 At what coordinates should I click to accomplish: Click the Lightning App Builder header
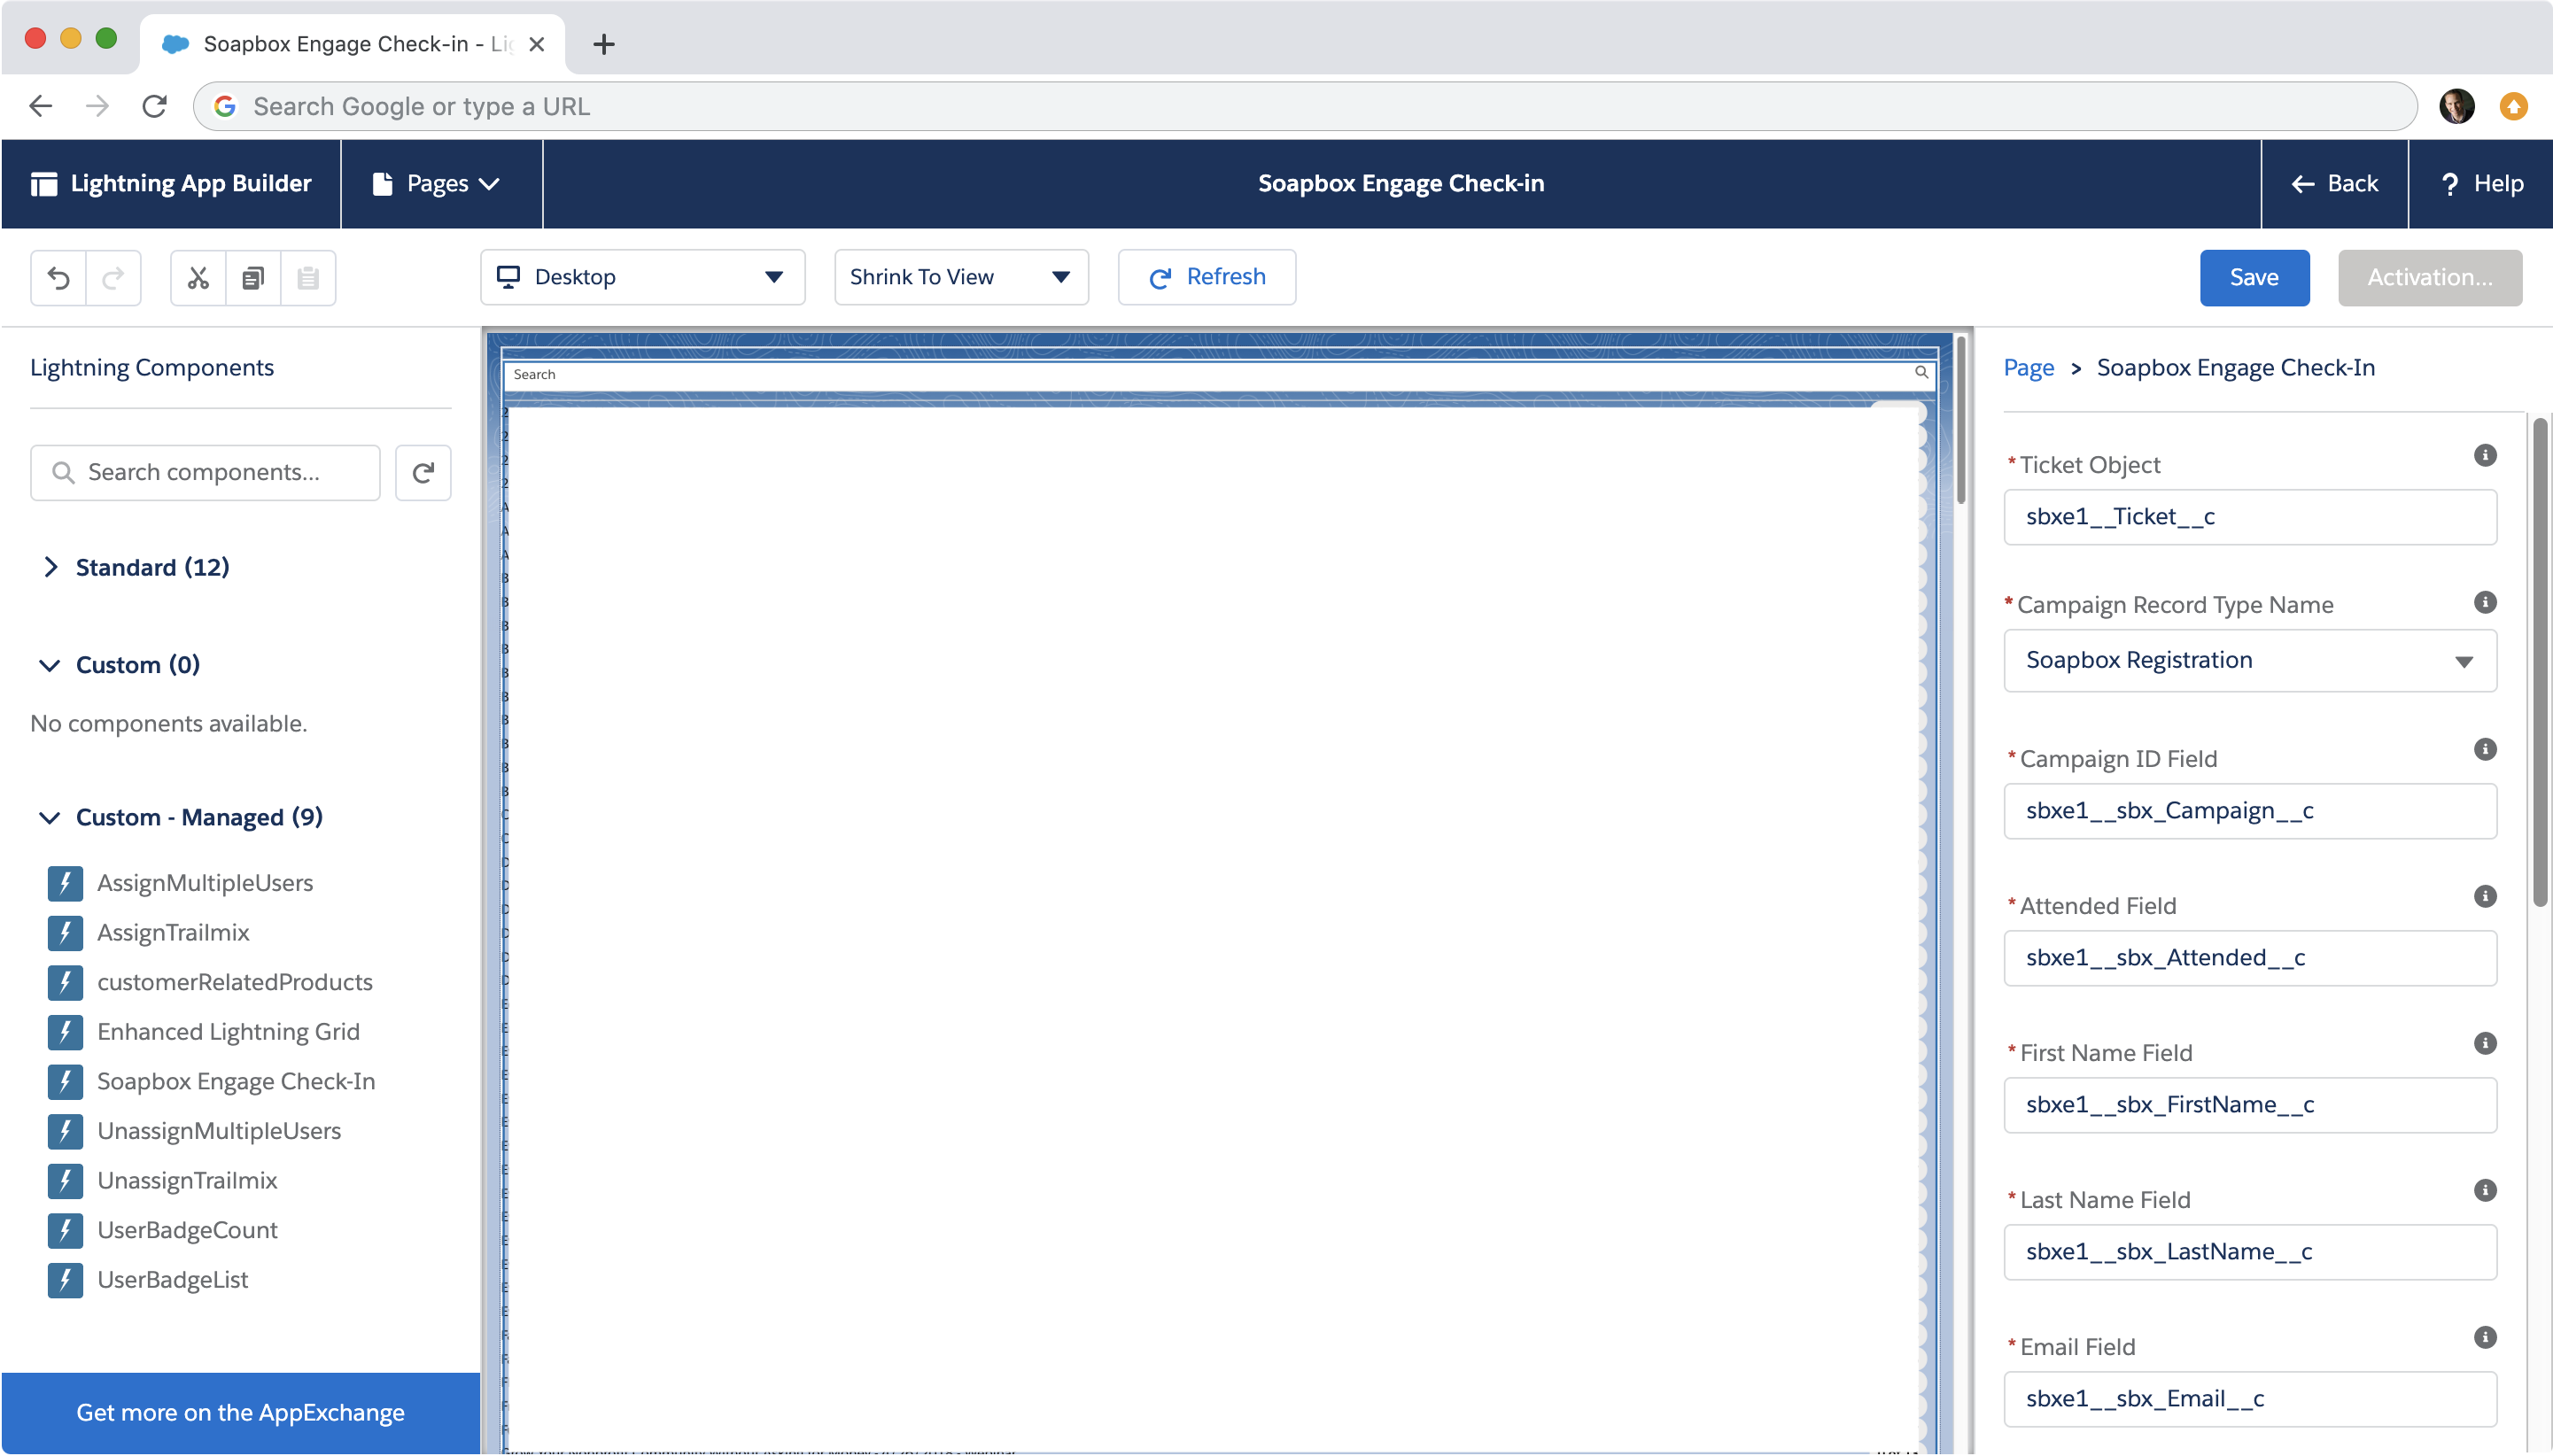[171, 184]
